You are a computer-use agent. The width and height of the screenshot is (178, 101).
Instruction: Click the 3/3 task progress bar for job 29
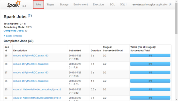[150, 56]
